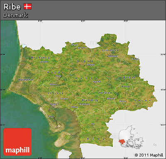
Task: Click the Blavandshuk label near the coast
Action: click(x=26, y=79)
